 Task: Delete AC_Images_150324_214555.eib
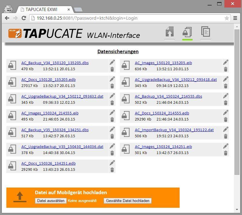pos(112,120)
